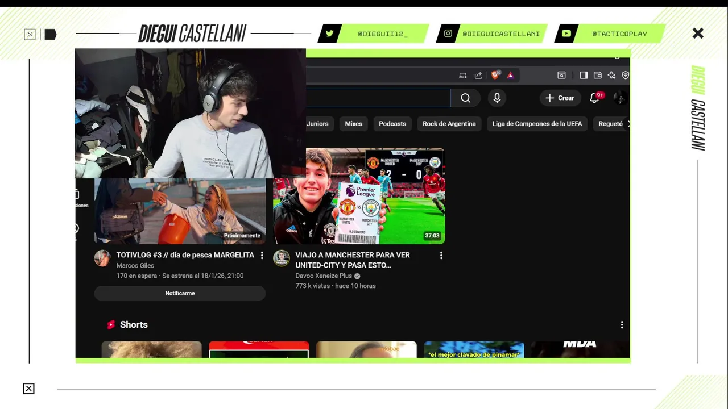Viewport: 728px width, 409px height.
Task: Click the '170 en espera' premiere info text
Action: (x=137, y=276)
